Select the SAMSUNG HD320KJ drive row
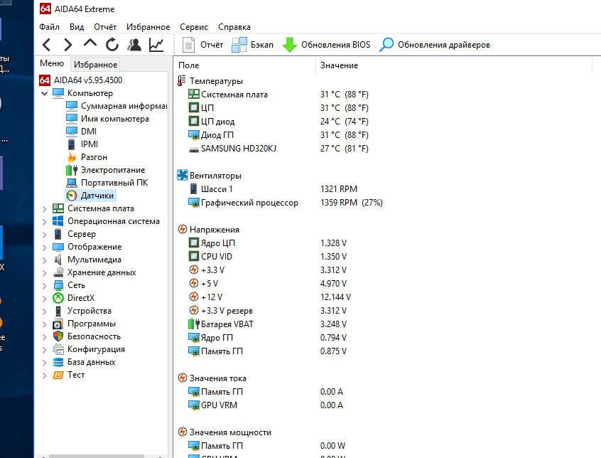 tap(278, 149)
